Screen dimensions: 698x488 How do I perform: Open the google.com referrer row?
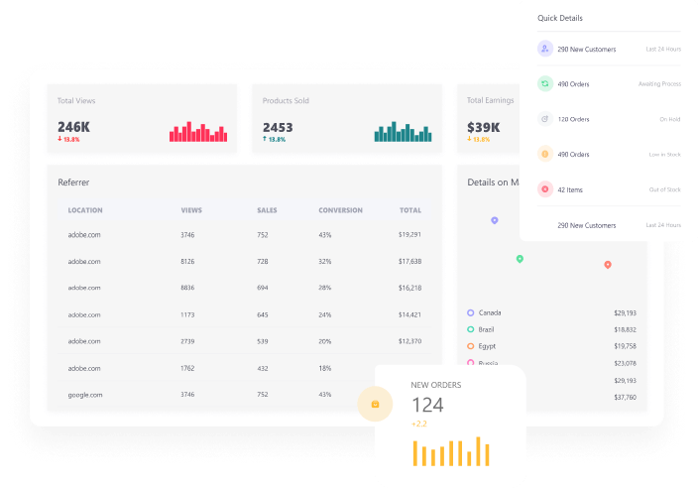[84, 395]
